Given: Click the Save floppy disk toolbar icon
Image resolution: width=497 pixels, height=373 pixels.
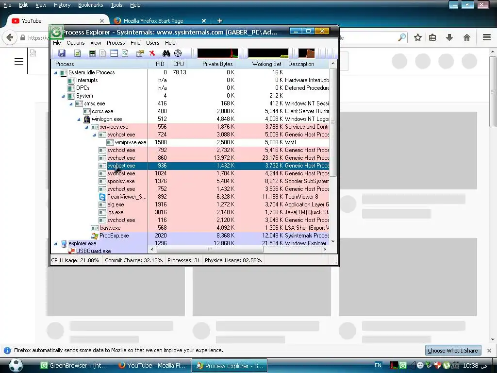Looking at the screenshot, I should click(62, 53).
